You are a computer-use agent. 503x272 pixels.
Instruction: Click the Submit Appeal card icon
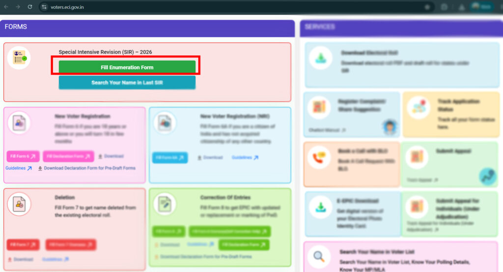tap(417, 157)
